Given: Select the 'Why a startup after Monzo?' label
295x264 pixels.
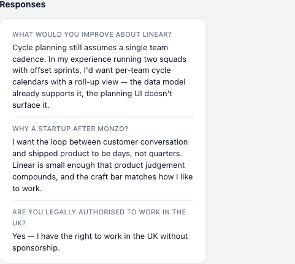Looking at the screenshot, I should coord(70,129).
